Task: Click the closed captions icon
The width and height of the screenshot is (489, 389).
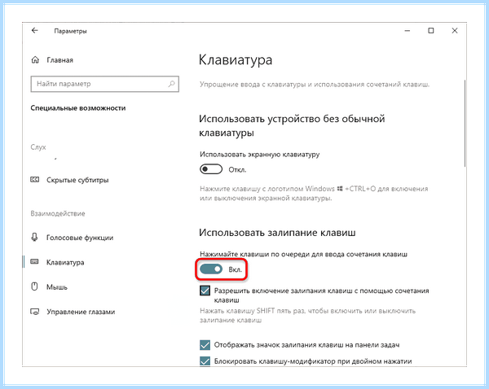Action: click(x=34, y=180)
